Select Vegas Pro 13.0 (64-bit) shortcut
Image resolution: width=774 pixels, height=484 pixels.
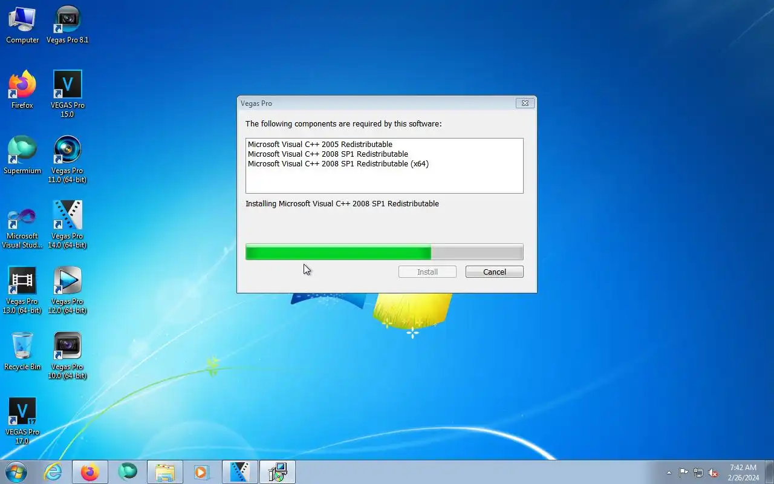[22, 290]
